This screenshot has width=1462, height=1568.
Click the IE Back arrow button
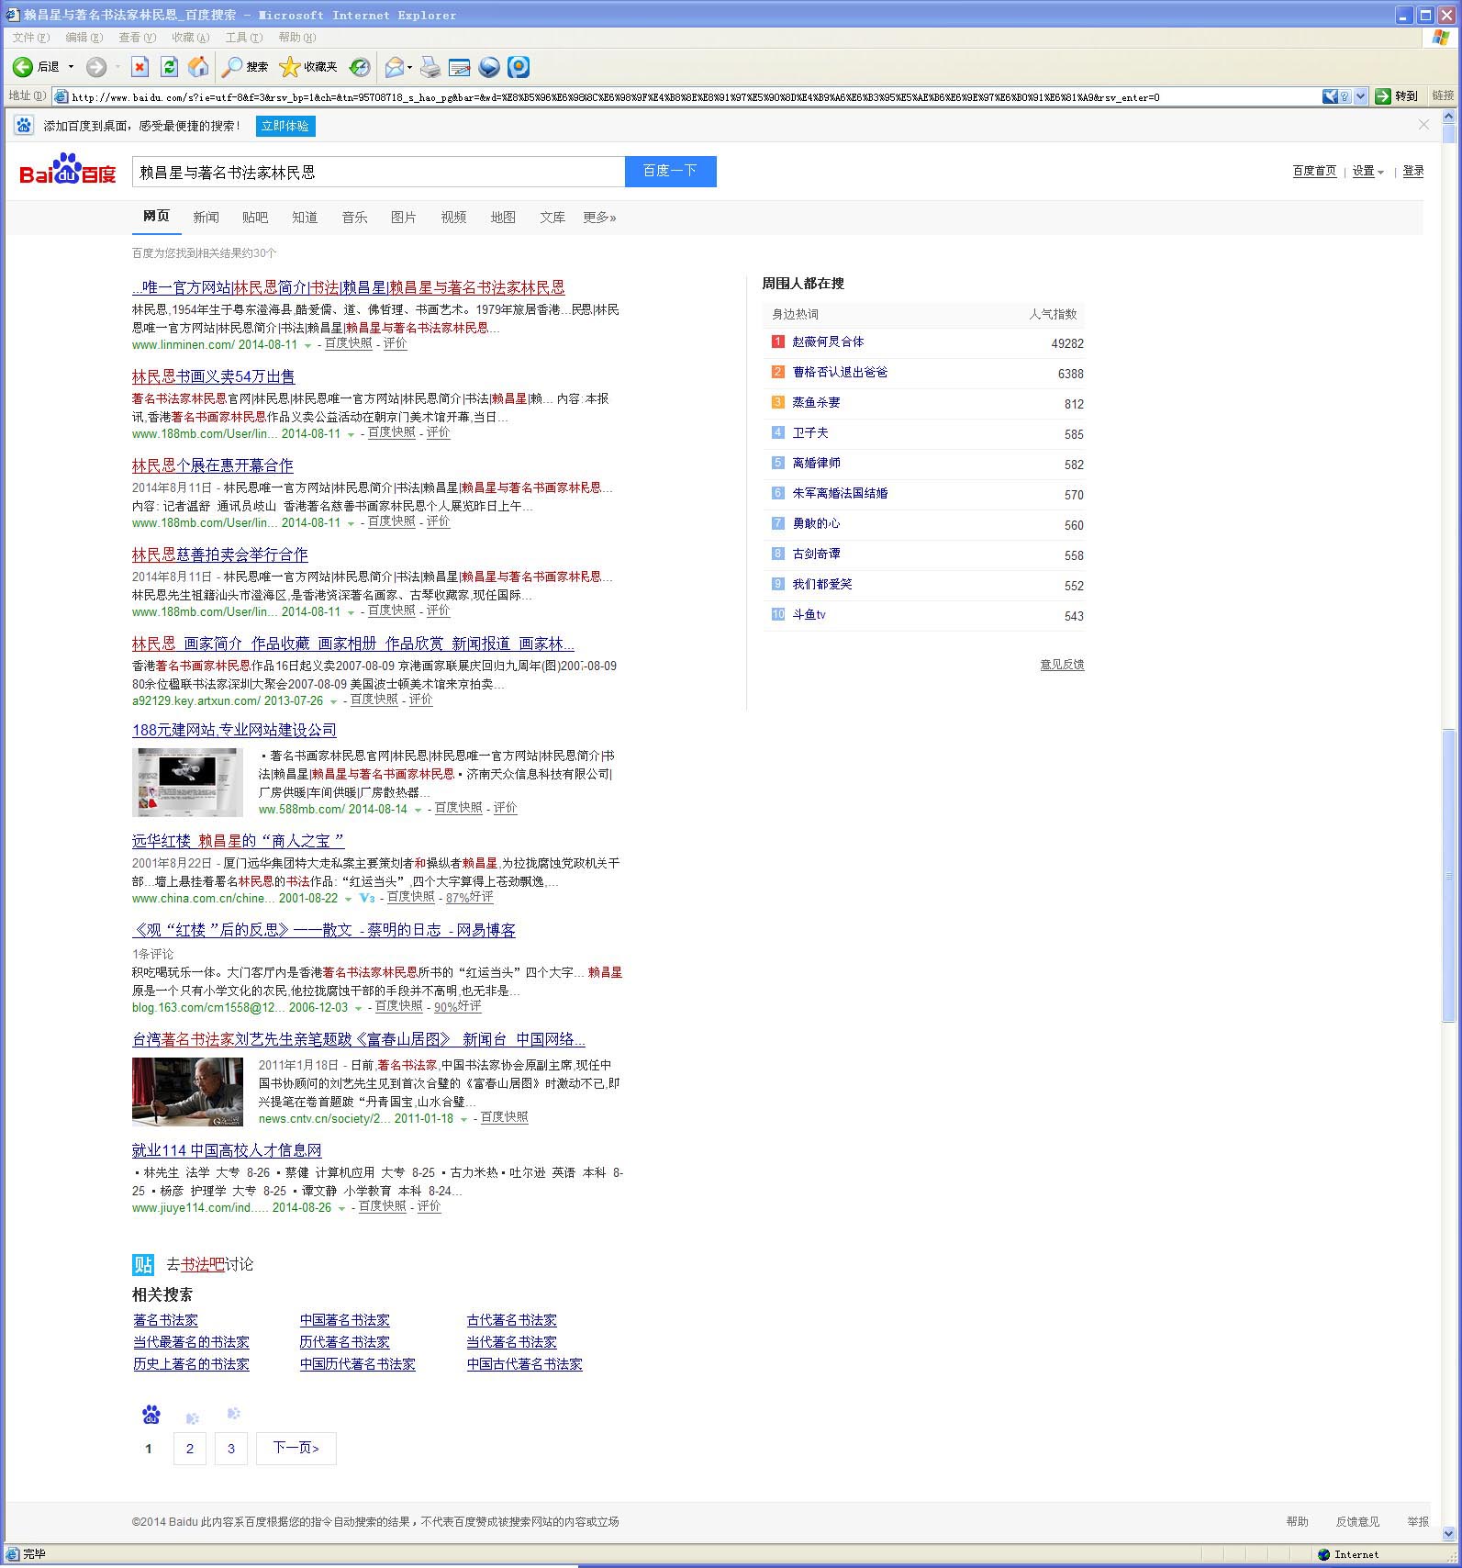click(23, 67)
